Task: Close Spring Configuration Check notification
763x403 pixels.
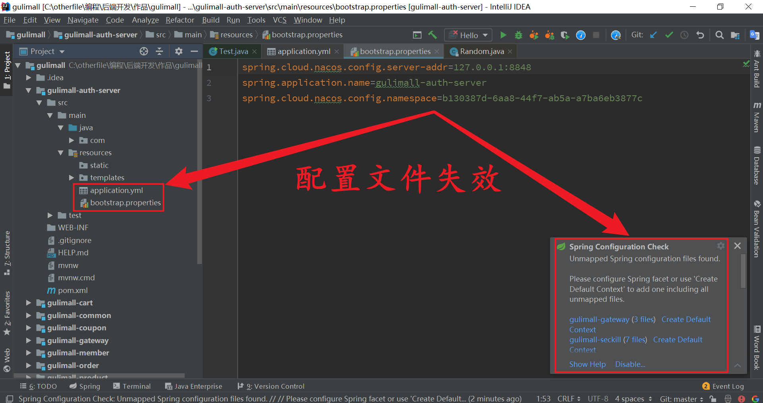Action: click(738, 246)
